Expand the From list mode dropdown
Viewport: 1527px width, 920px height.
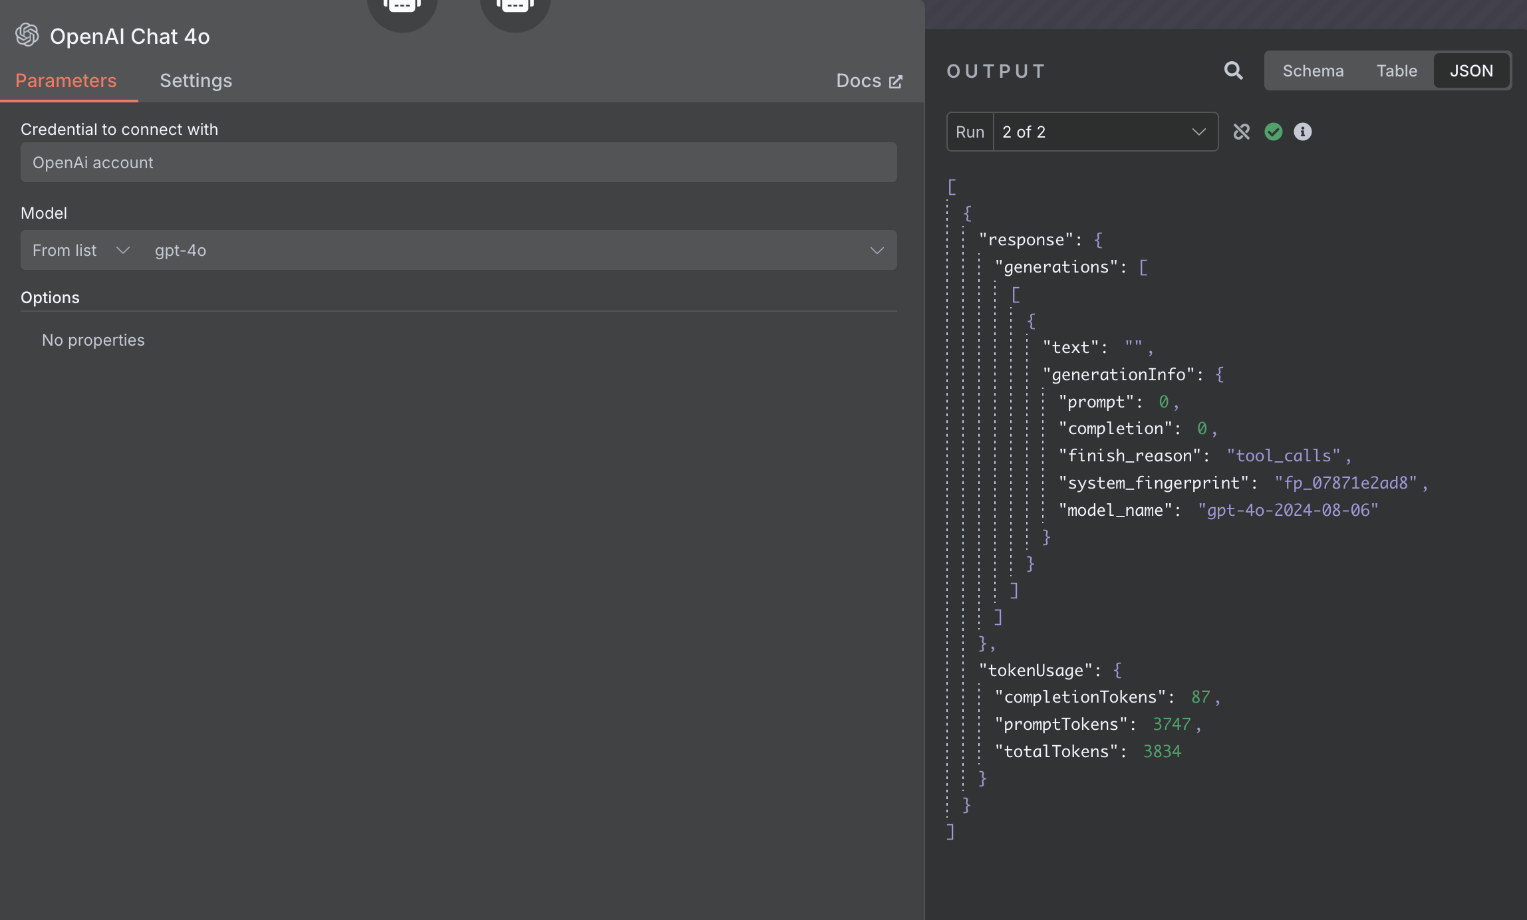click(81, 251)
